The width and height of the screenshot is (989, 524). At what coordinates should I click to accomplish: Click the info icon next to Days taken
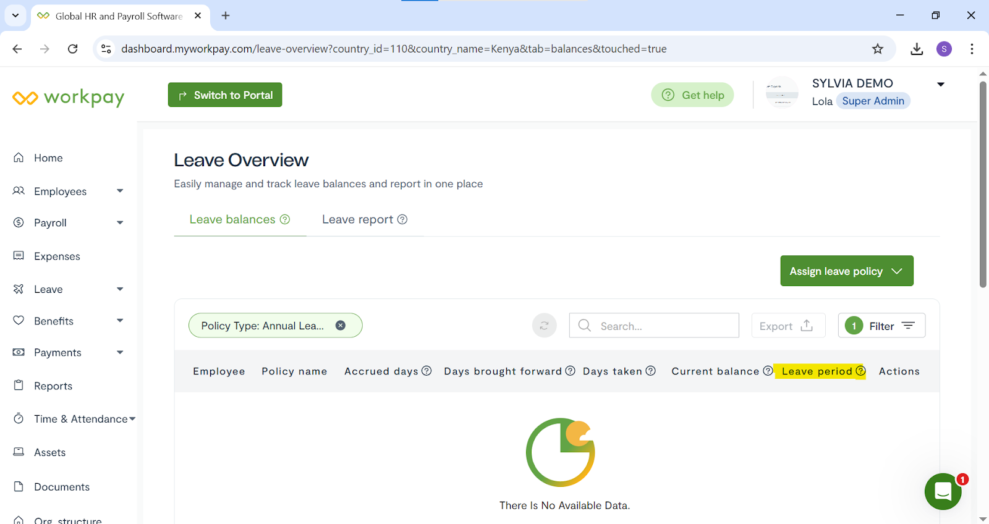(x=650, y=371)
